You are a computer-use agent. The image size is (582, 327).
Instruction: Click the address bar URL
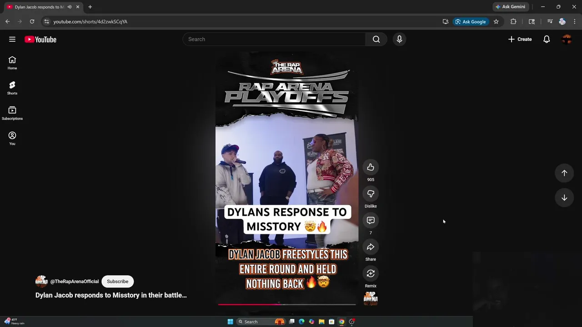[90, 21]
